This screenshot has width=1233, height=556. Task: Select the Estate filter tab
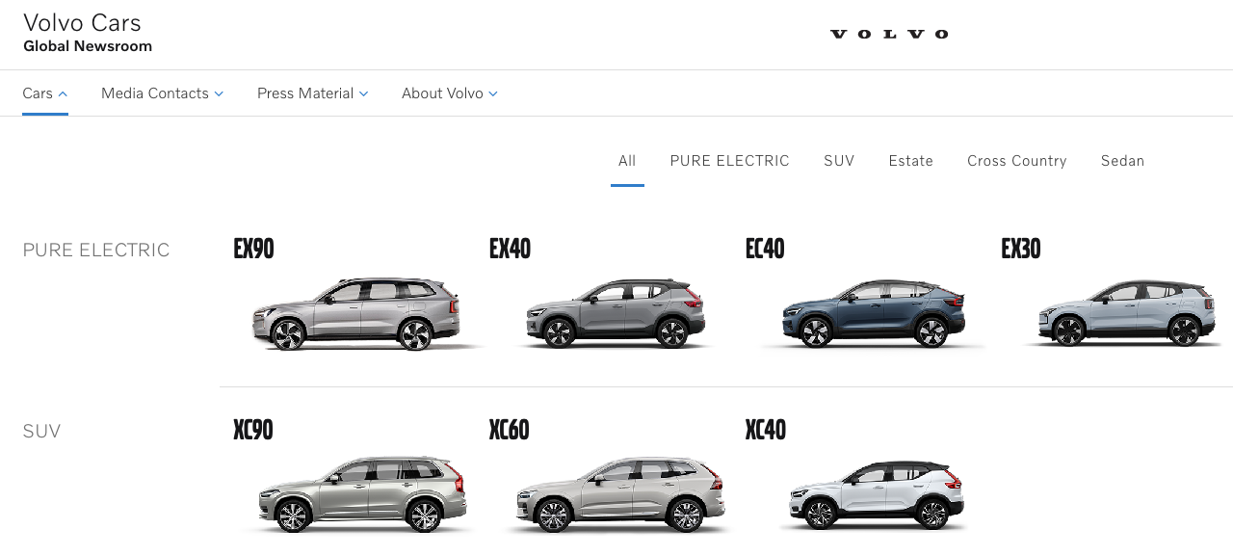[911, 161]
